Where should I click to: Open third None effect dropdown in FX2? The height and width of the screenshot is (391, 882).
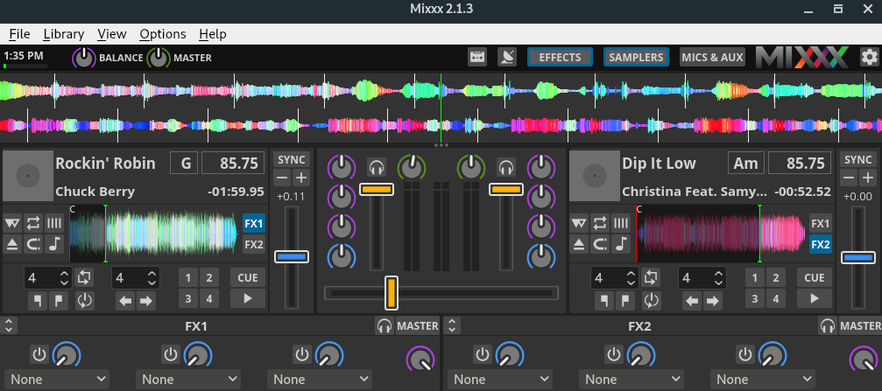763,380
